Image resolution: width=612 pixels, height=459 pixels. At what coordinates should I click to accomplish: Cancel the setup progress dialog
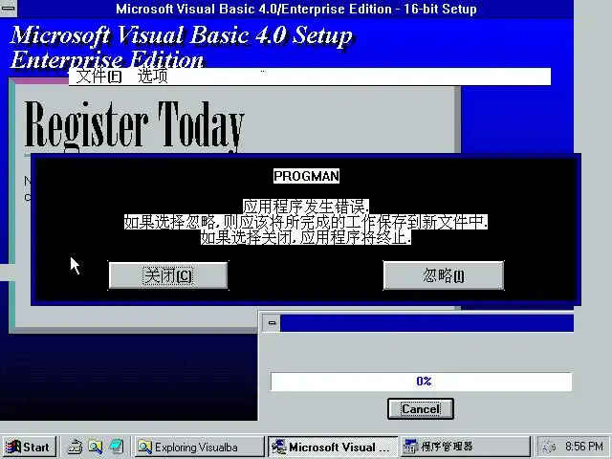tap(421, 408)
